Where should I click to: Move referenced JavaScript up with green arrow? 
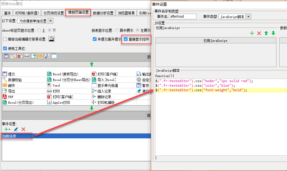coord(266,33)
